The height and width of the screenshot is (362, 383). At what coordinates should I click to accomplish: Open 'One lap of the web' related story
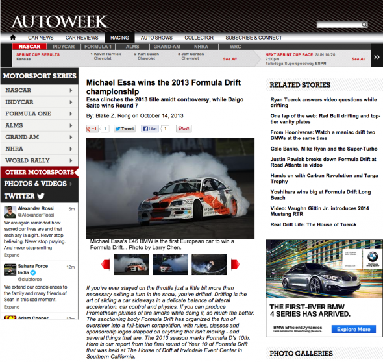[325, 119]
